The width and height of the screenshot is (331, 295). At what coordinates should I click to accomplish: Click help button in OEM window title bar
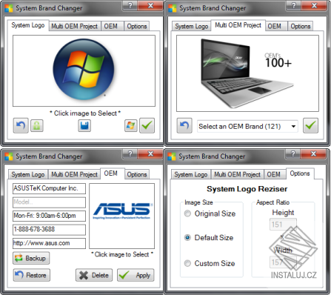[x=130, y=153]
